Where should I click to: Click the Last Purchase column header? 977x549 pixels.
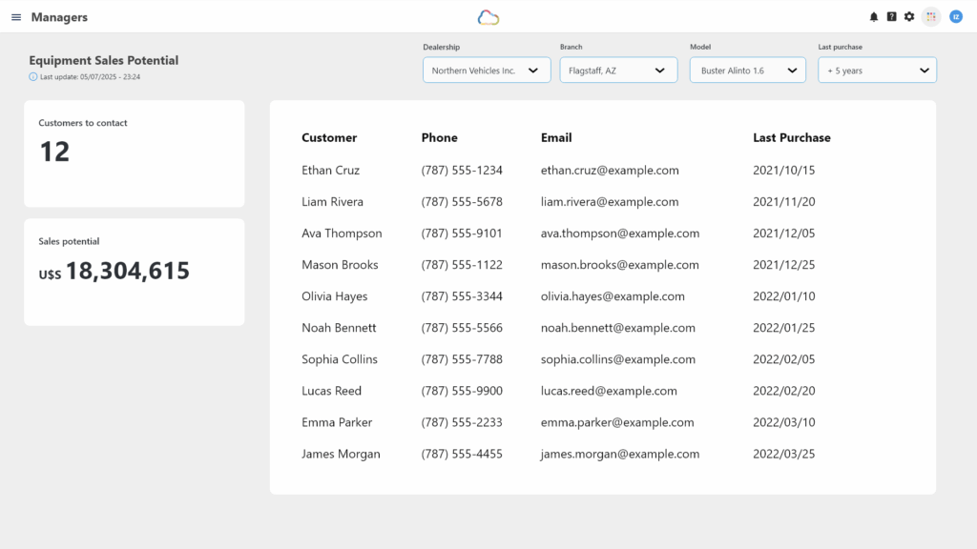point(791,137)
